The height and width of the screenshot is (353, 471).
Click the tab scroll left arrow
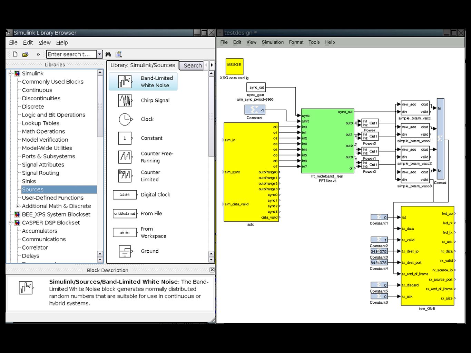pyautogui.click(x=206, y=65)
